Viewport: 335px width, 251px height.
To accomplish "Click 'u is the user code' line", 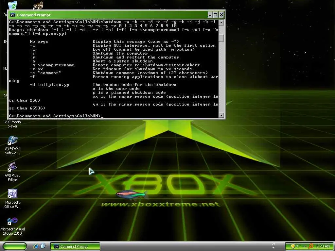I will tap(116, 89).
